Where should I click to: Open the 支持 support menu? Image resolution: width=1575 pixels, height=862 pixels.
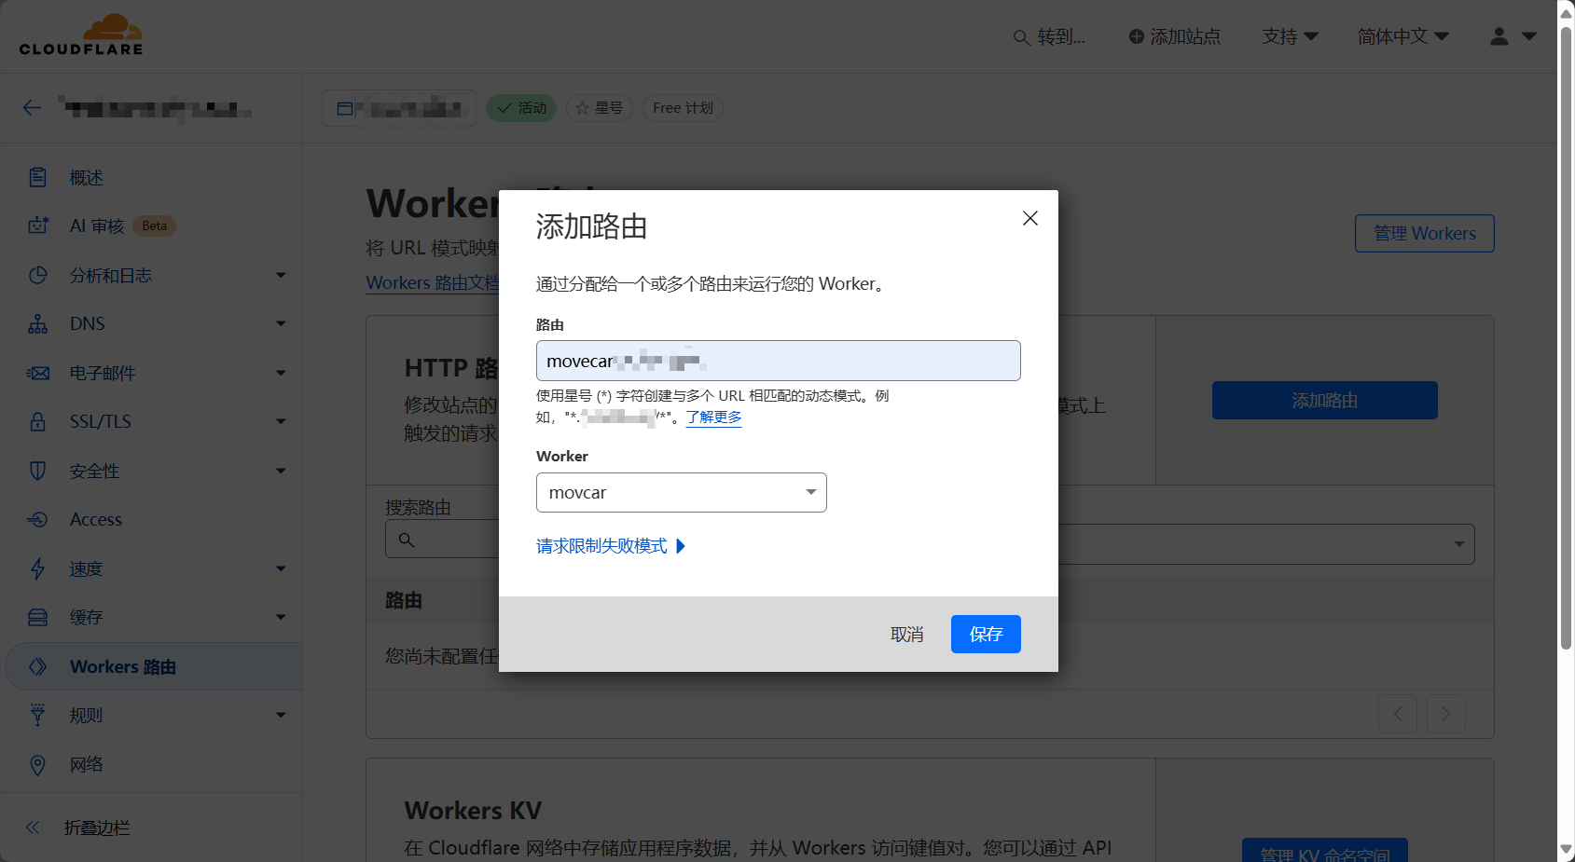coord(1290,36)
